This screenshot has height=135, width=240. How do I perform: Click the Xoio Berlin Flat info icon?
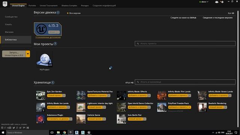[124, 122]
